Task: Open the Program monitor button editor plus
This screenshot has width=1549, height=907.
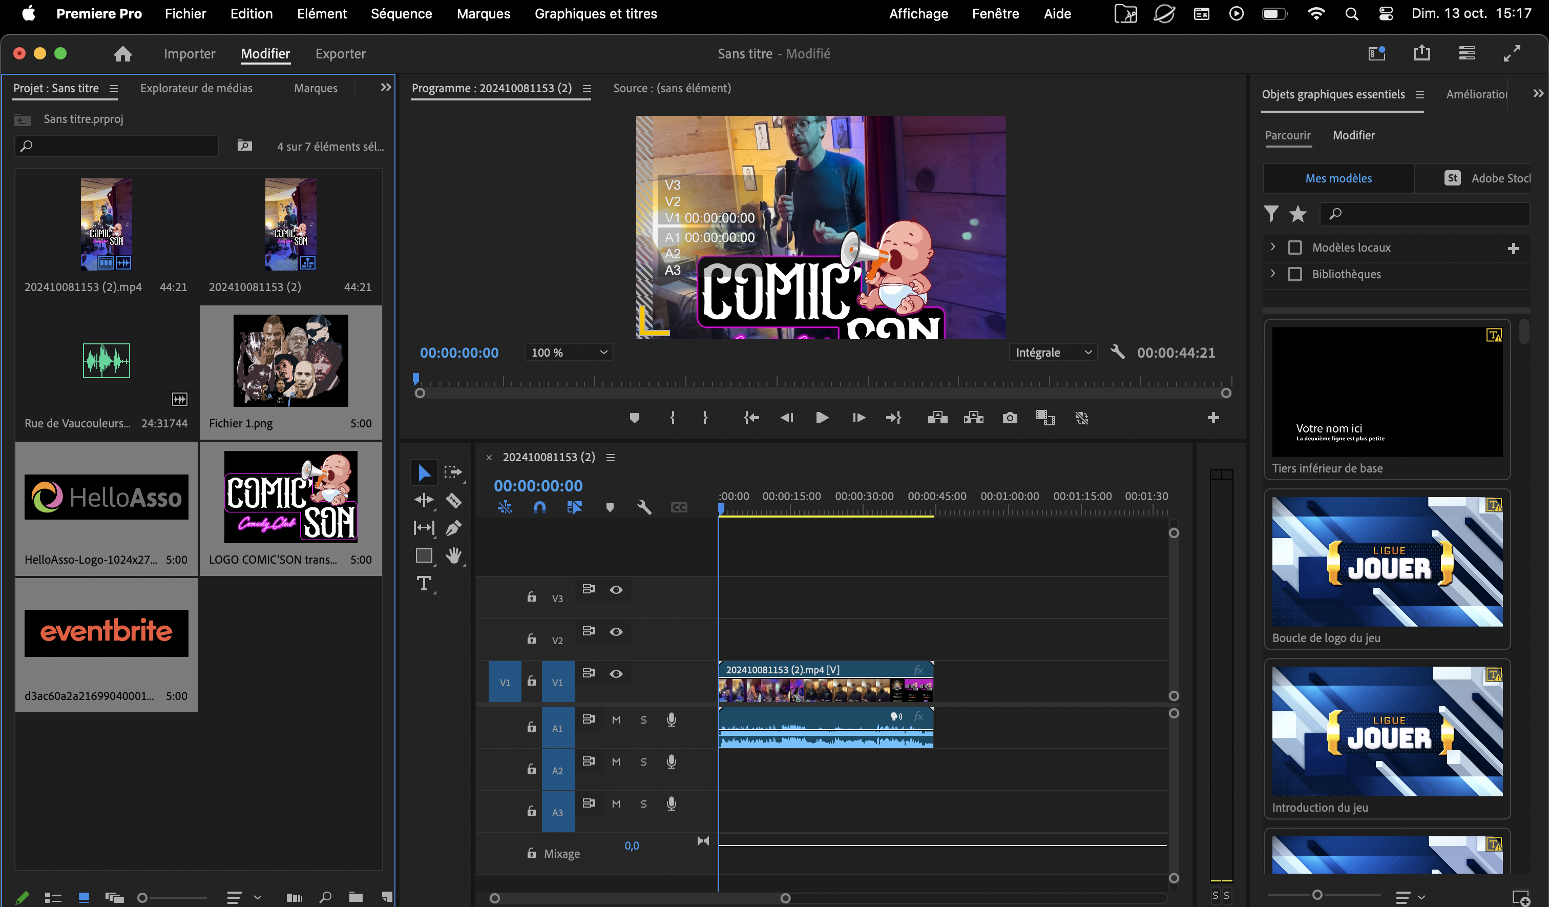Action: pyautogui.click(x=1213, y=418)
